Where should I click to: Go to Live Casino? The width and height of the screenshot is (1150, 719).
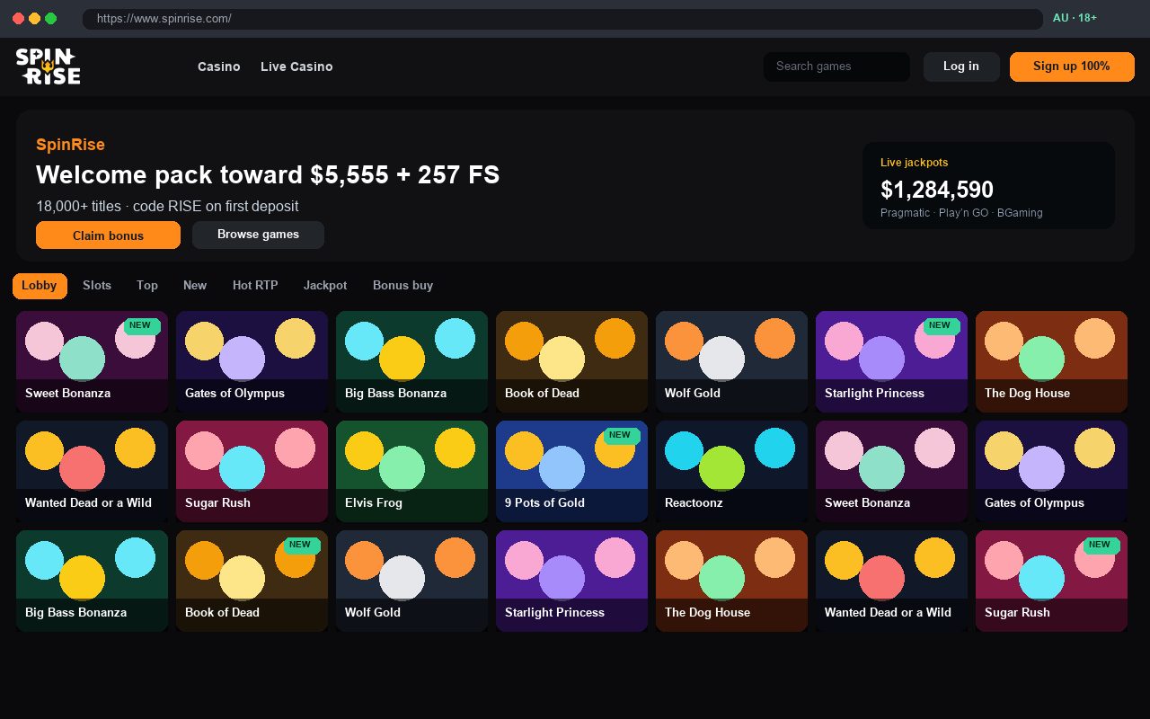(296, 67)
